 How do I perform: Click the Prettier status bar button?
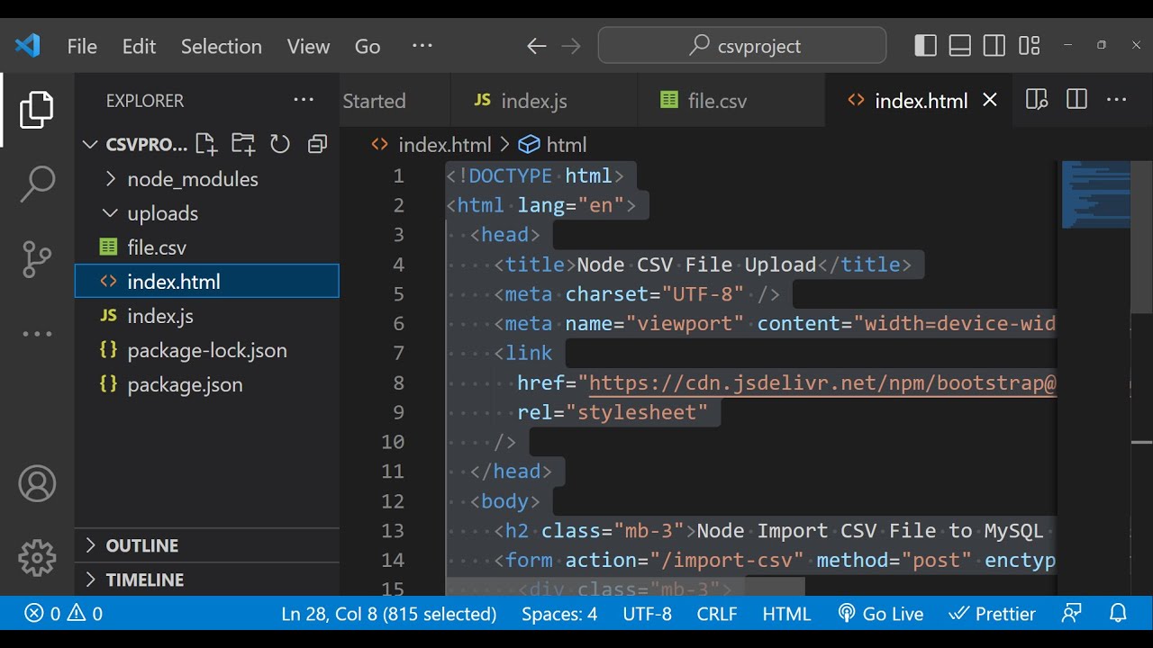click(x=993, y=614)
